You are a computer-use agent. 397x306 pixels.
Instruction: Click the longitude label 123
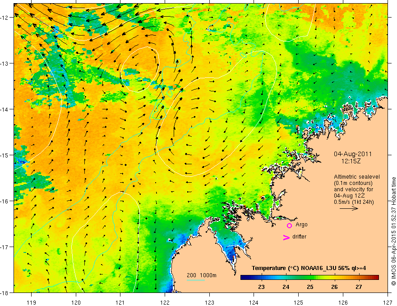209,302
